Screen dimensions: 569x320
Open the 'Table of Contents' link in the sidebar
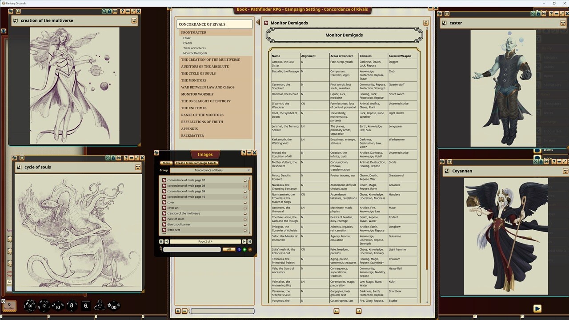point(194,48)
